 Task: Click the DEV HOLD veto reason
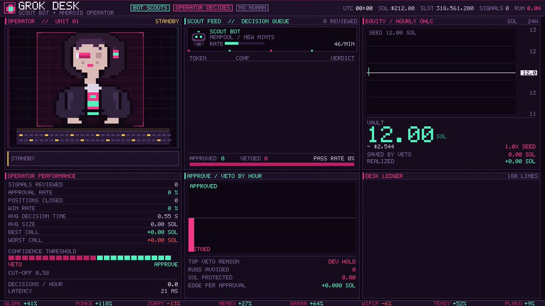[x=342, y=262]
